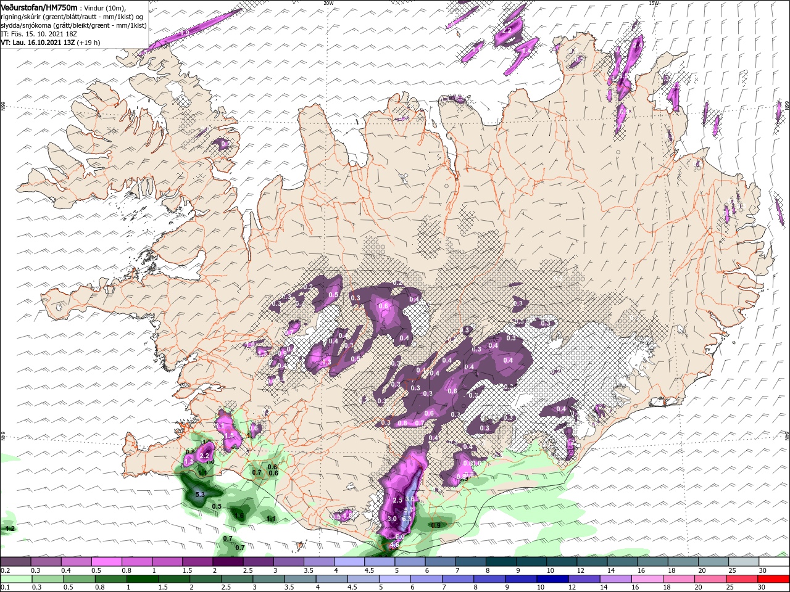Click the 1.2 value at the left edge
The height and width of the screenshot is (592, 790).
click(9, 528)
